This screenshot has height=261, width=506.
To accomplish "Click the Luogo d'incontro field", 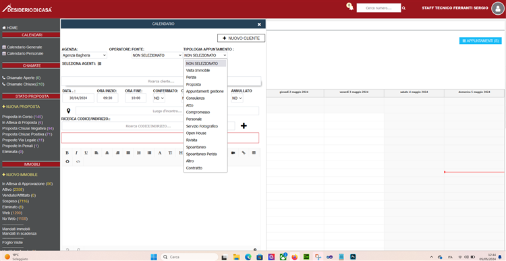I will coord(167,111).
